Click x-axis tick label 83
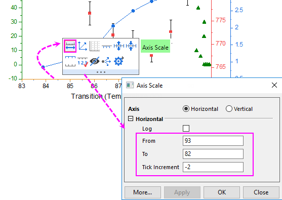 22,86
